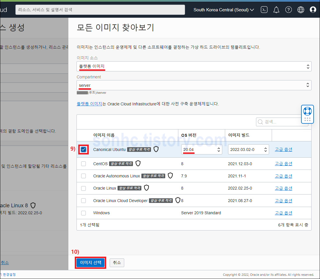Click the Server 2019 Standard cell
Image resolution: width=320 pixels, height=279 pixels.
pos(201,213)
